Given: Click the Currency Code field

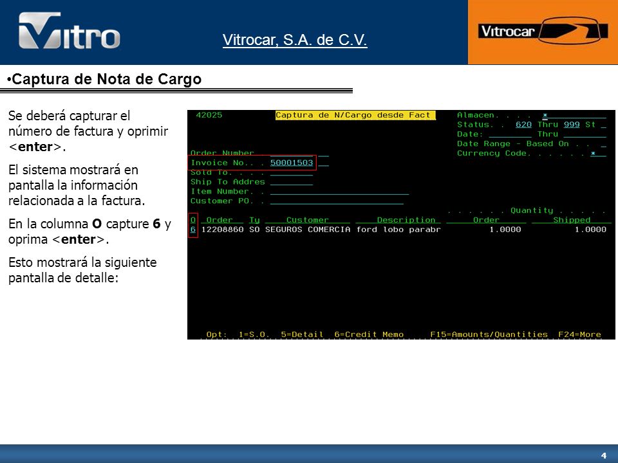Looking at the screenshot, I should [x=598, y=154].
